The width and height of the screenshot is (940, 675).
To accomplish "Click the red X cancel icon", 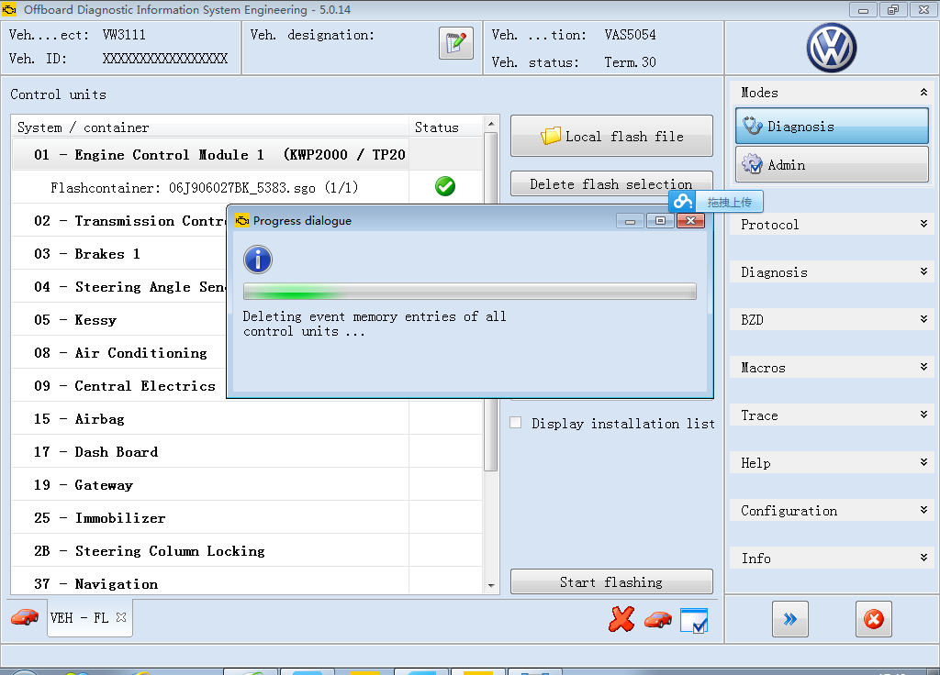I will click(621, 619).
